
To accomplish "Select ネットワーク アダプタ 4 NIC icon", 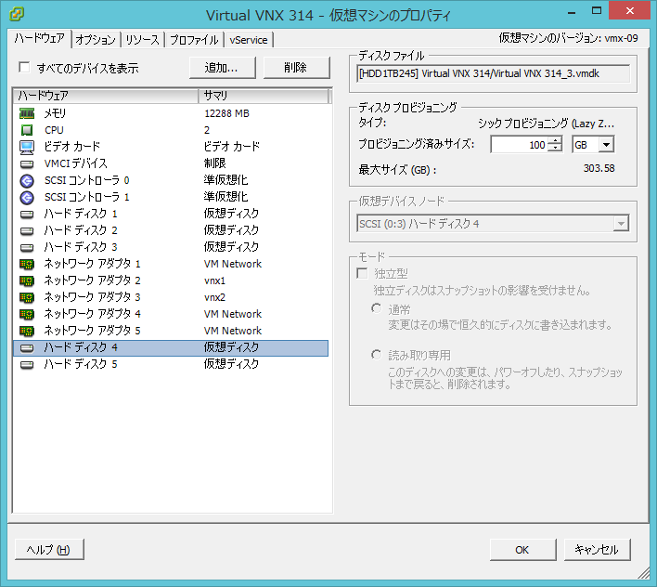I will coord(27,314).
